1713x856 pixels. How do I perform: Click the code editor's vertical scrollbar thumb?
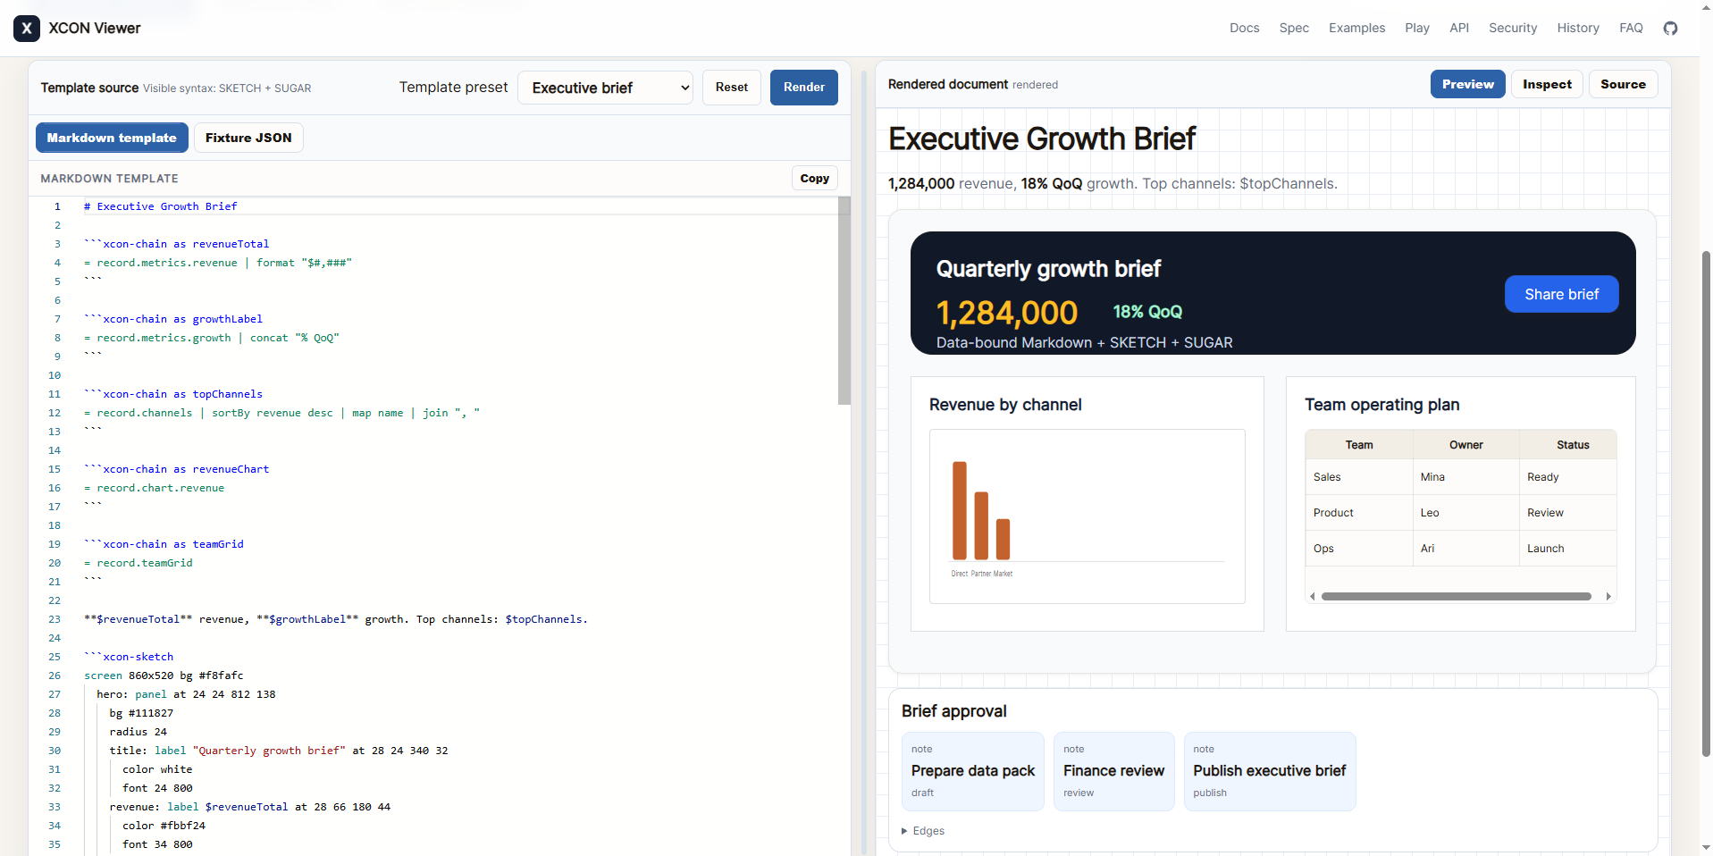[844, 301]
